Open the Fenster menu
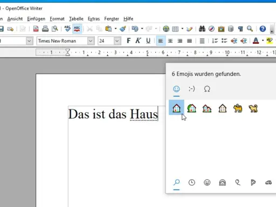The width and height of the screenshot is (276, 207). tap(112, 19)
